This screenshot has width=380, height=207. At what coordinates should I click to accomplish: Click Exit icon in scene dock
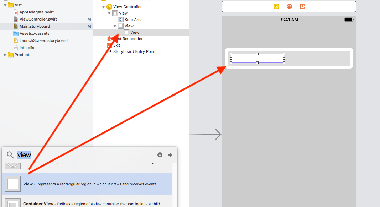click(x=302, y=6)
